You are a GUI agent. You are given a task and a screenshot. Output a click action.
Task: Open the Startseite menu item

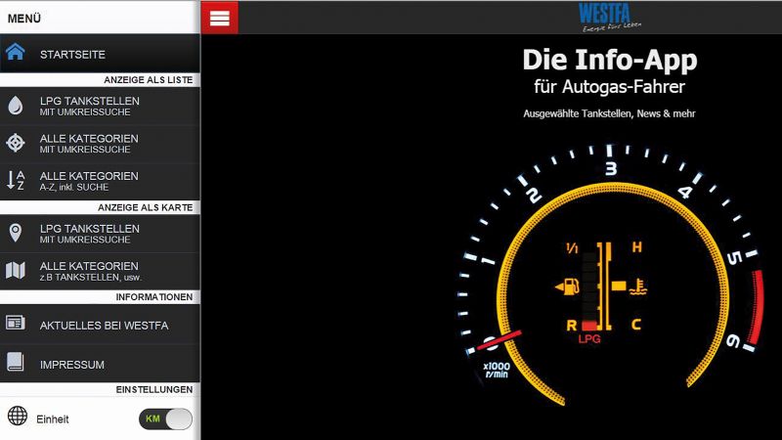(x=100, y=54)
